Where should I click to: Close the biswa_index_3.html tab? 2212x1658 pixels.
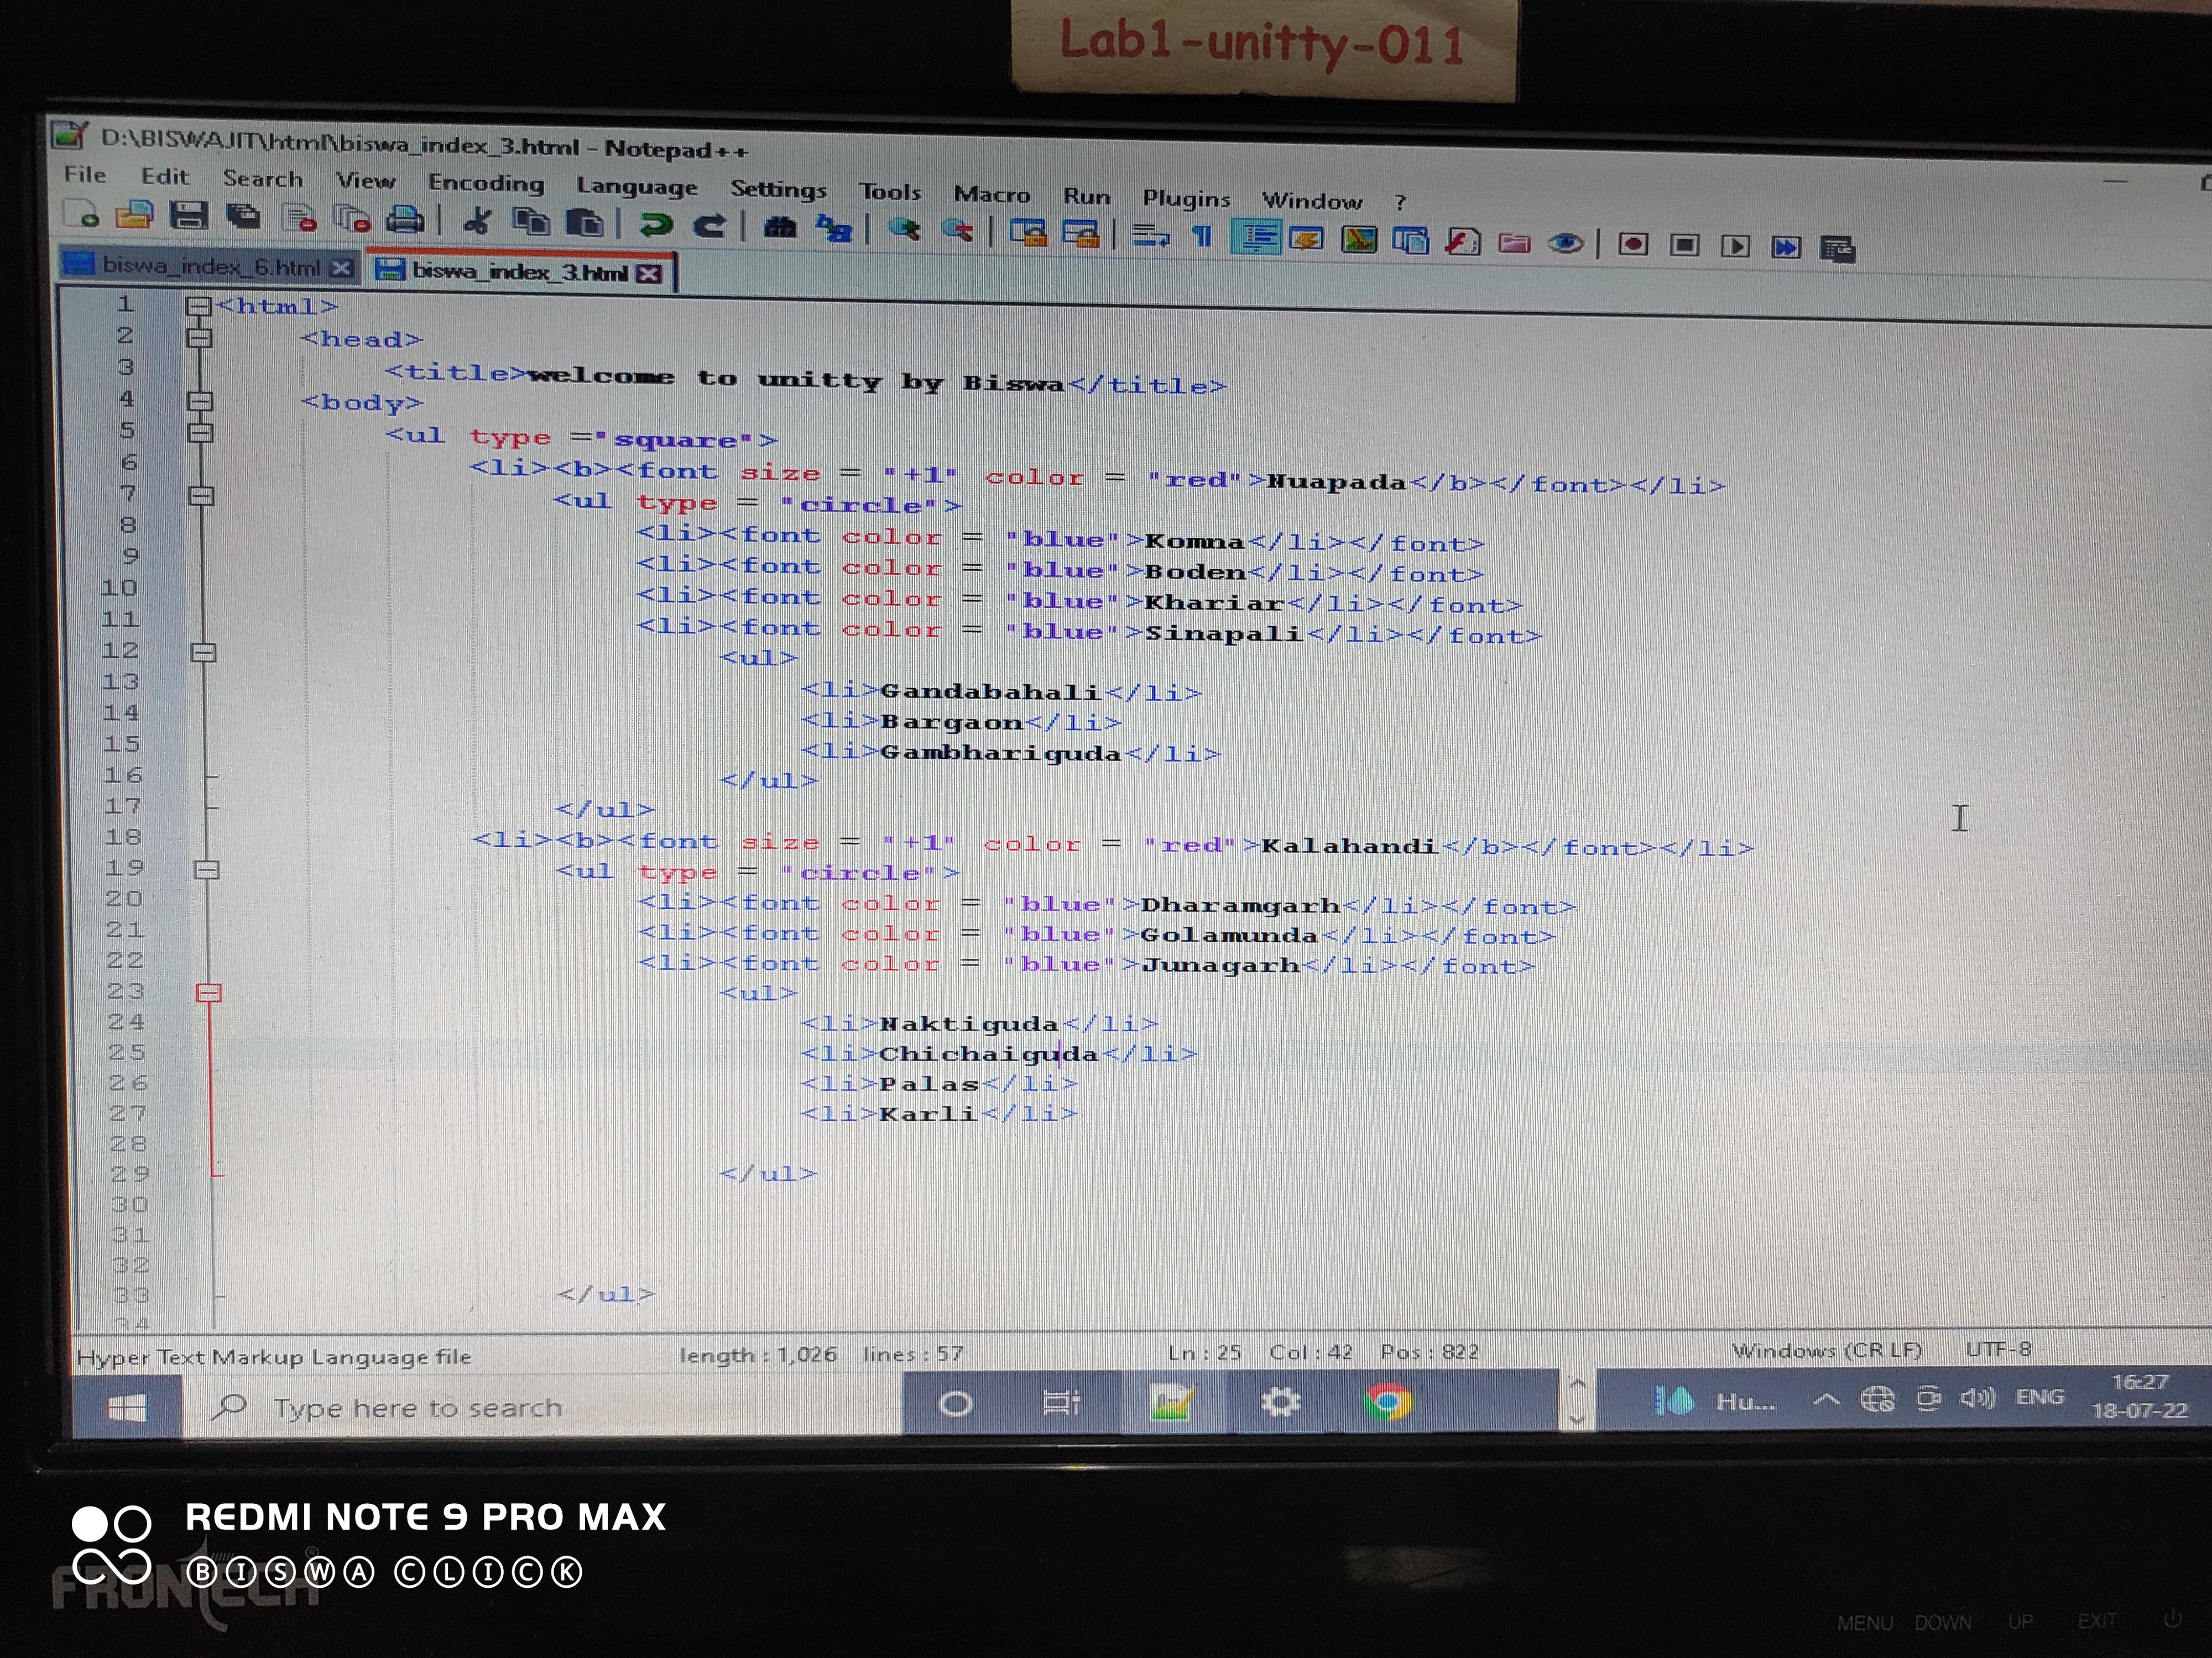point(649,274)
